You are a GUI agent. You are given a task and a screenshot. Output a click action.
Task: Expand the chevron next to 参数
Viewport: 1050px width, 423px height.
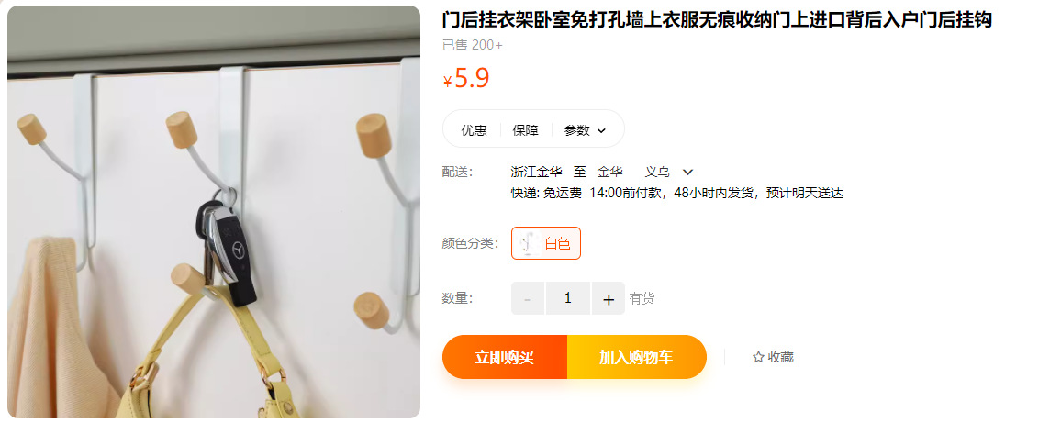click(x=601, y=130)
